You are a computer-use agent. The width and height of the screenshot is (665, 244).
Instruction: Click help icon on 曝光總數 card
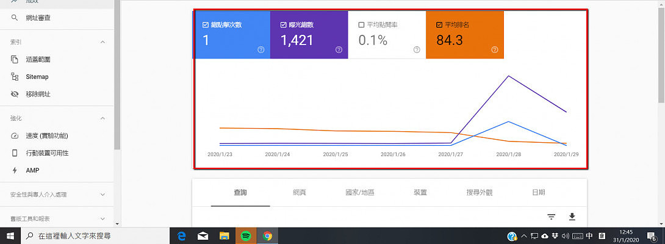[x=339, y=49]
